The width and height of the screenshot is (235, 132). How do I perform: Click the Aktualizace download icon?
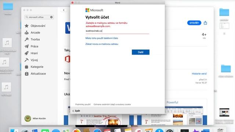click(27, 74)
